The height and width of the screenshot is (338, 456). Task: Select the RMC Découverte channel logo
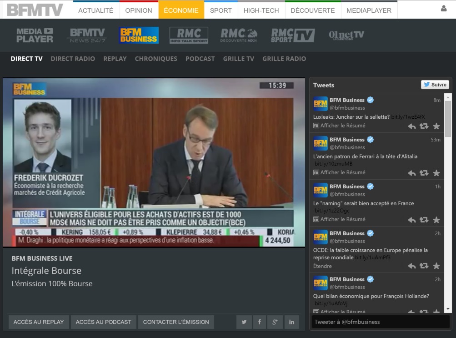(x=239, y=35)
